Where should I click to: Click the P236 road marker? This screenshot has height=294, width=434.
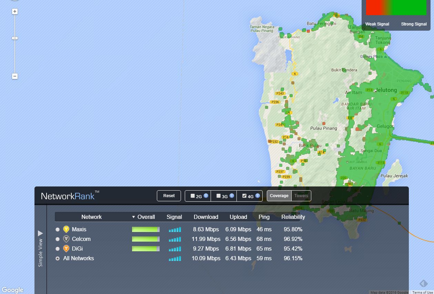coord(275,102)
